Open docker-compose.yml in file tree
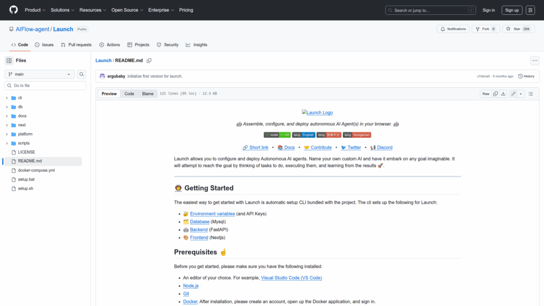 point(36,171)
